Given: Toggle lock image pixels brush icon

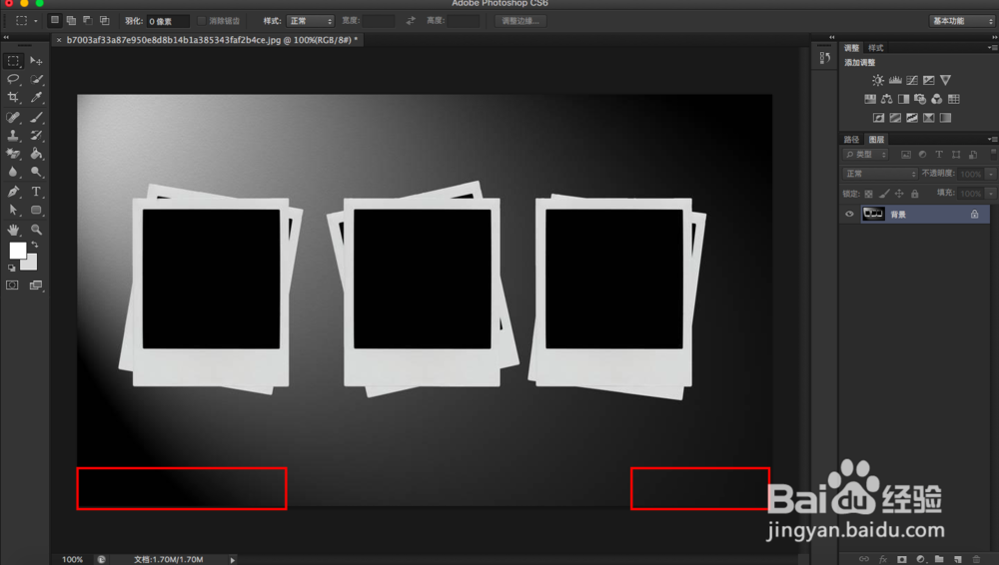Looking at the screenshot, I should tap(884, 194).
